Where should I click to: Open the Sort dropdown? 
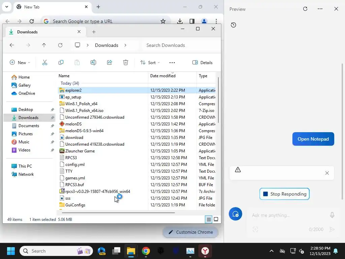pos(150,62)
